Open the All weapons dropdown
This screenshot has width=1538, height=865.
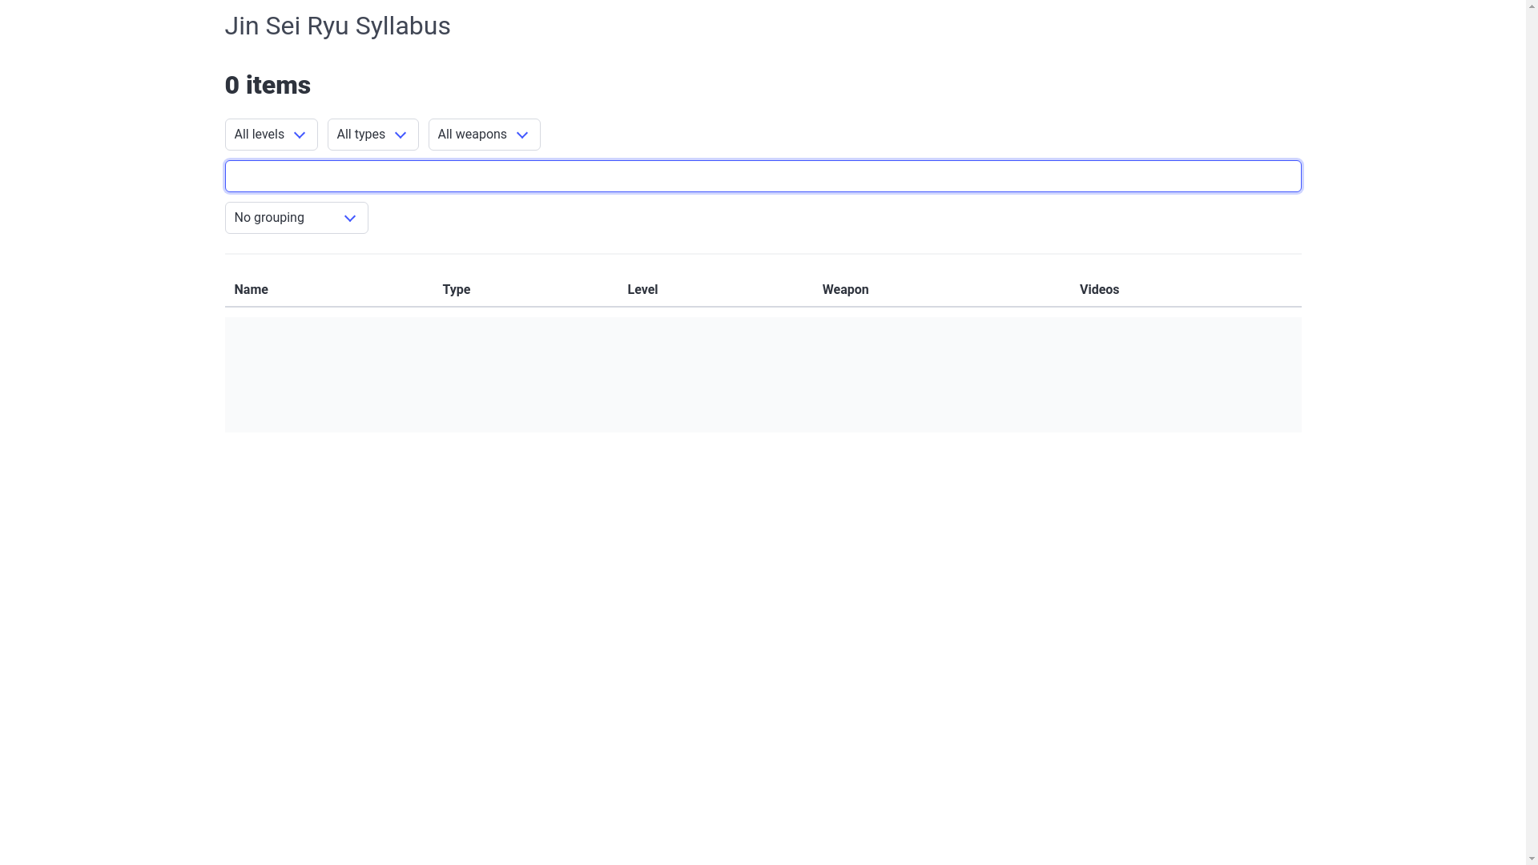click(x=484, y=135)
